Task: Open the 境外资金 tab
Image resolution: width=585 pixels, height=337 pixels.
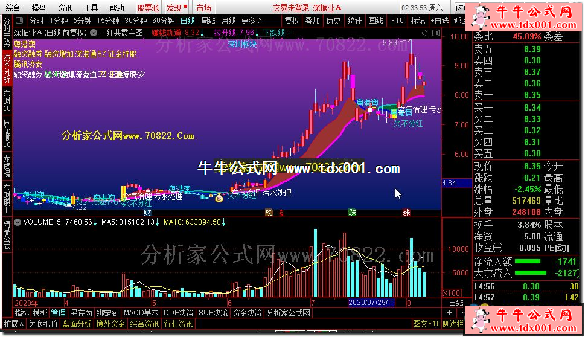Action: point(110,324)
